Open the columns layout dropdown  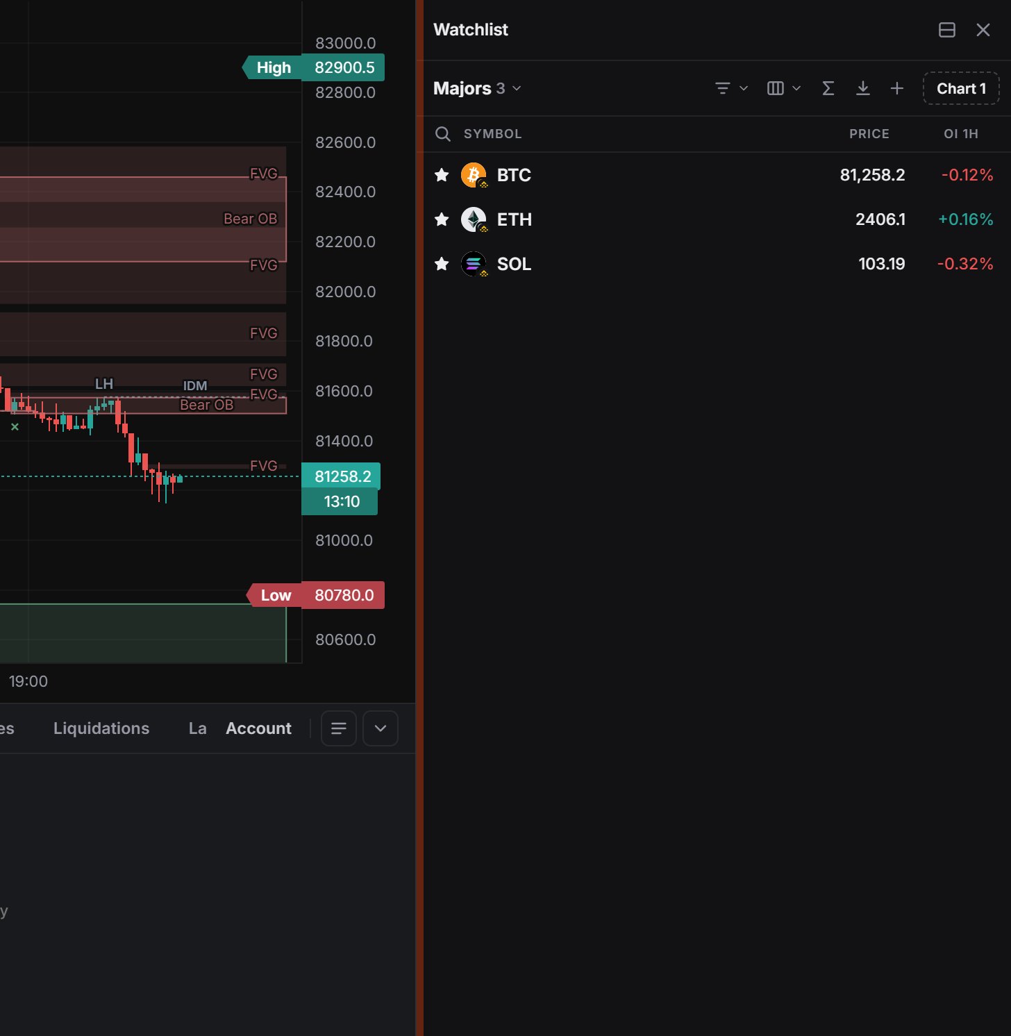click(x=784, y=88)
